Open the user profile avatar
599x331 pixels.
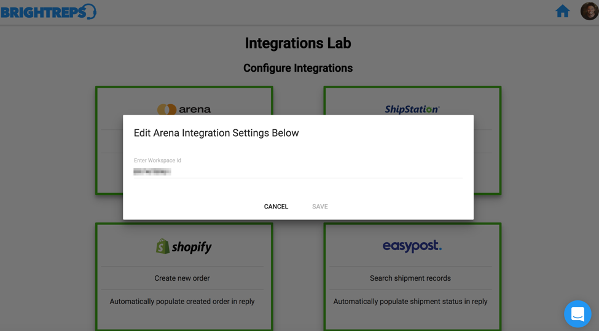tap(589, 11)
